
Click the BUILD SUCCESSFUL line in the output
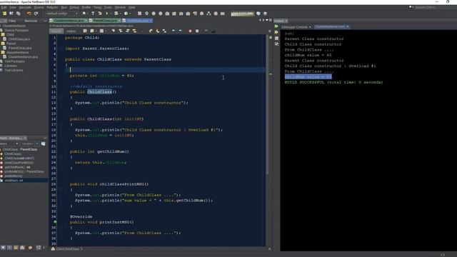tap(333, 83)
